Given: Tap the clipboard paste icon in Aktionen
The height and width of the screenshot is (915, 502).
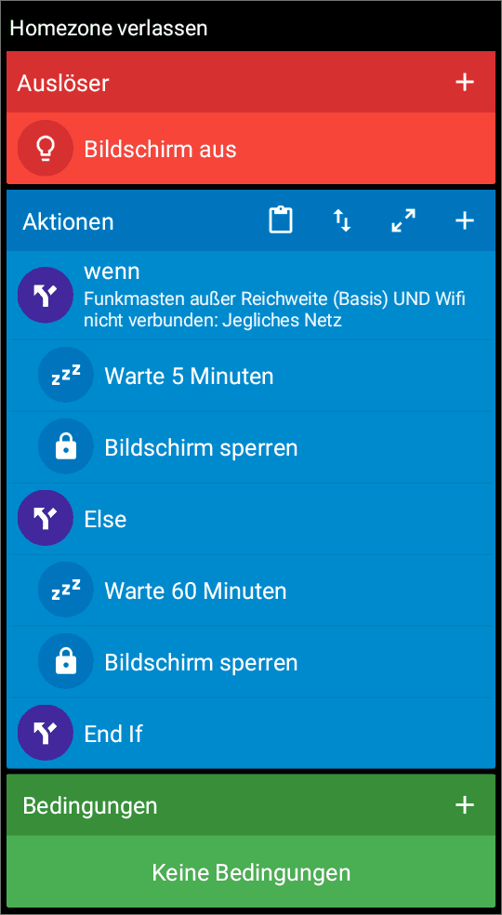Looking at the screenshot, I should click(281, 220).
